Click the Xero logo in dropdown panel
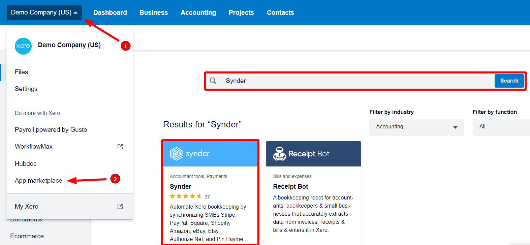 point(23,46)
